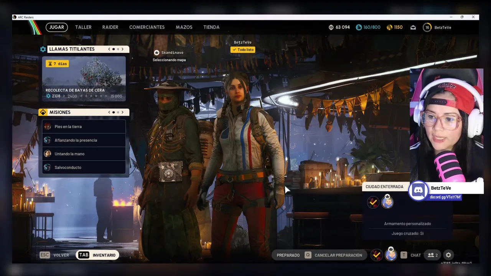The image size is (491, 276).
Task: Click the Afianzando la presencia mission icon
Action: 47,140
